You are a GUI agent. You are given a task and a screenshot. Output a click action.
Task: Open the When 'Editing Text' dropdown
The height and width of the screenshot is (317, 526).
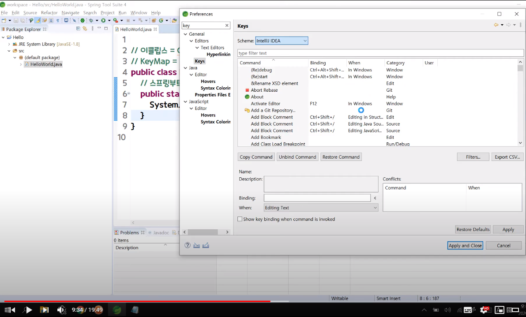pos(321,208)
